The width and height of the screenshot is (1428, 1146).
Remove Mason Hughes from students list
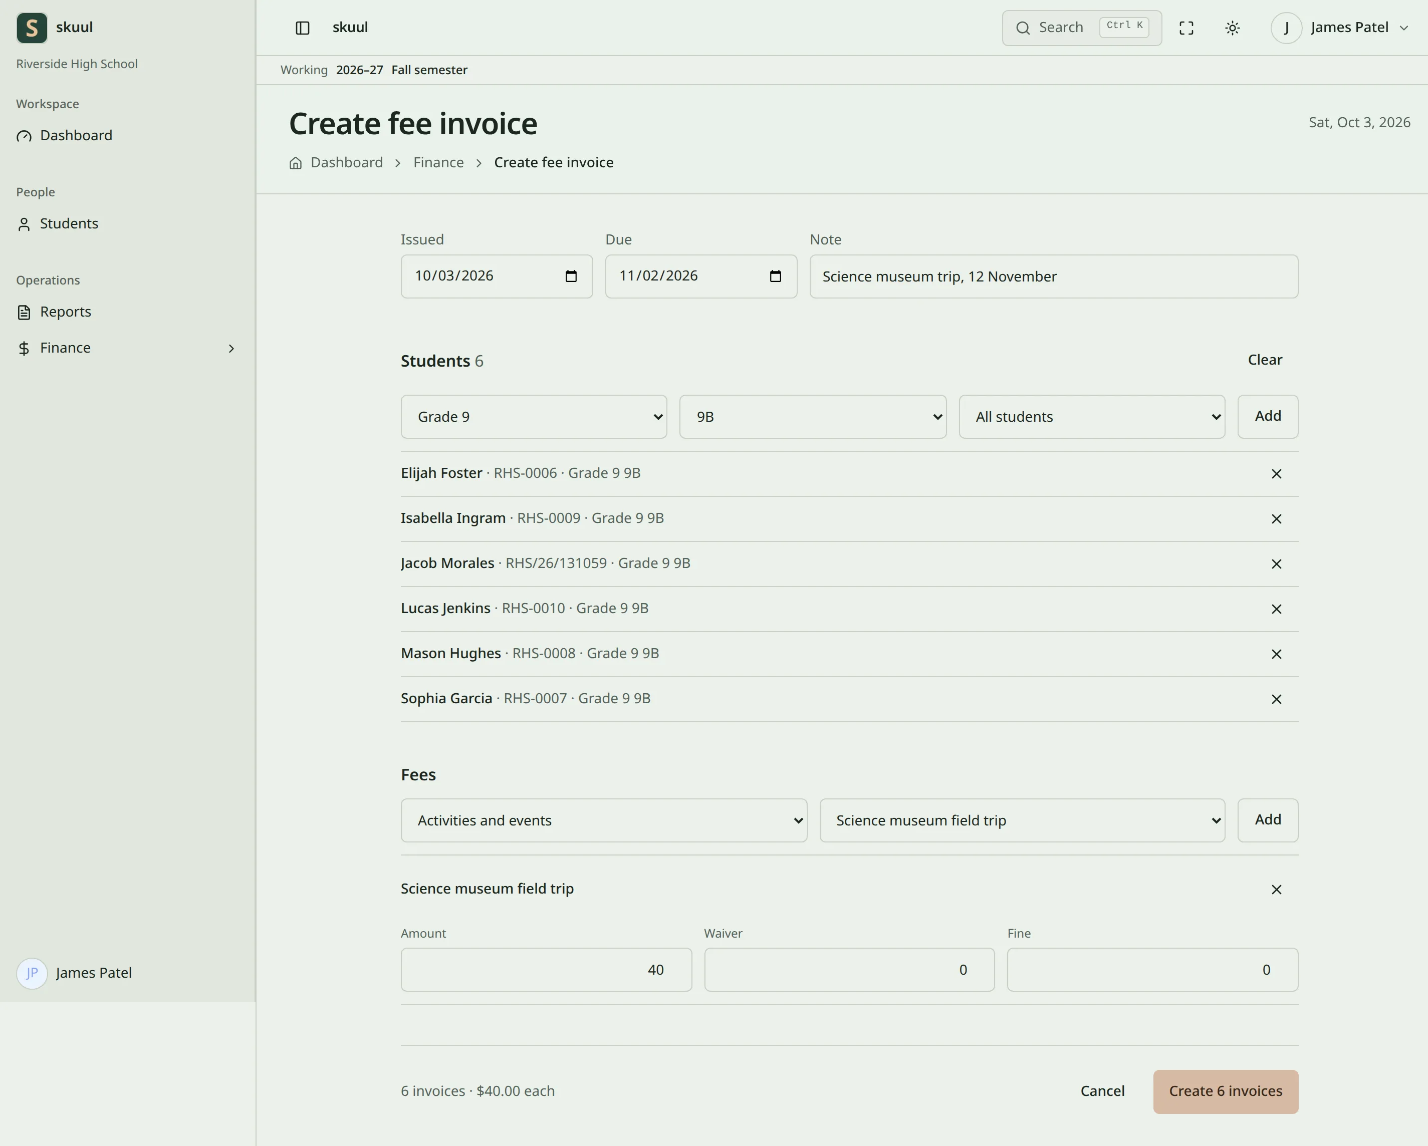click(x=1276, y=654)
